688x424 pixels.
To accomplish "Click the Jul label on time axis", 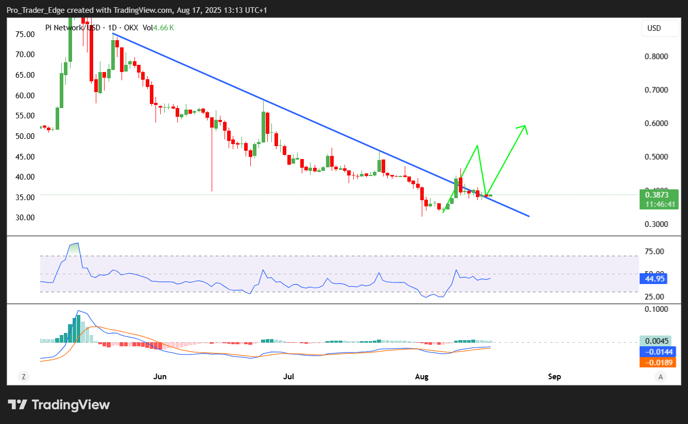I will tap(289, 377).
